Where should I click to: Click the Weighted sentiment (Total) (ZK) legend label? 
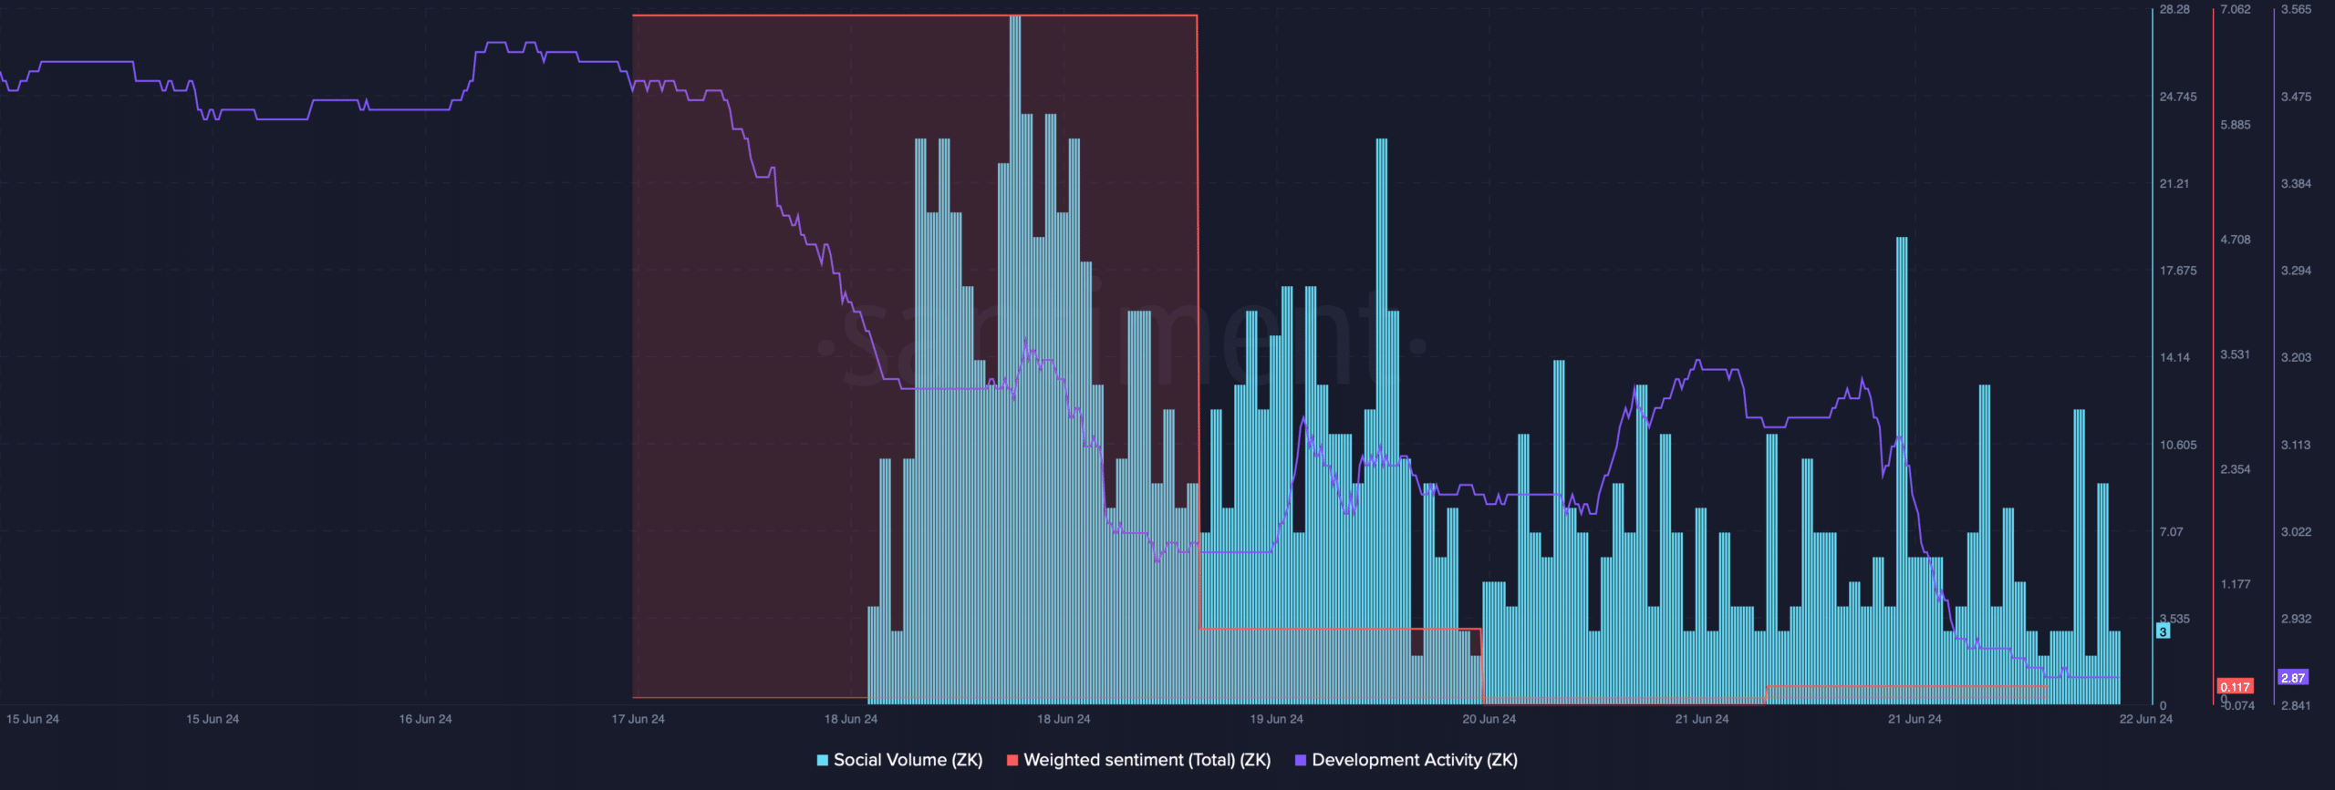point(1147,760)
